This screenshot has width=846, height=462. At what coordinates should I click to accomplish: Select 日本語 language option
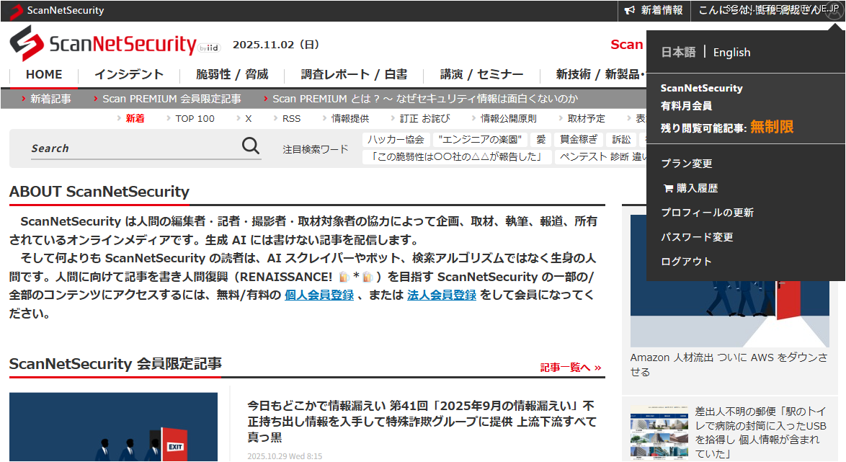pos(678,52)
